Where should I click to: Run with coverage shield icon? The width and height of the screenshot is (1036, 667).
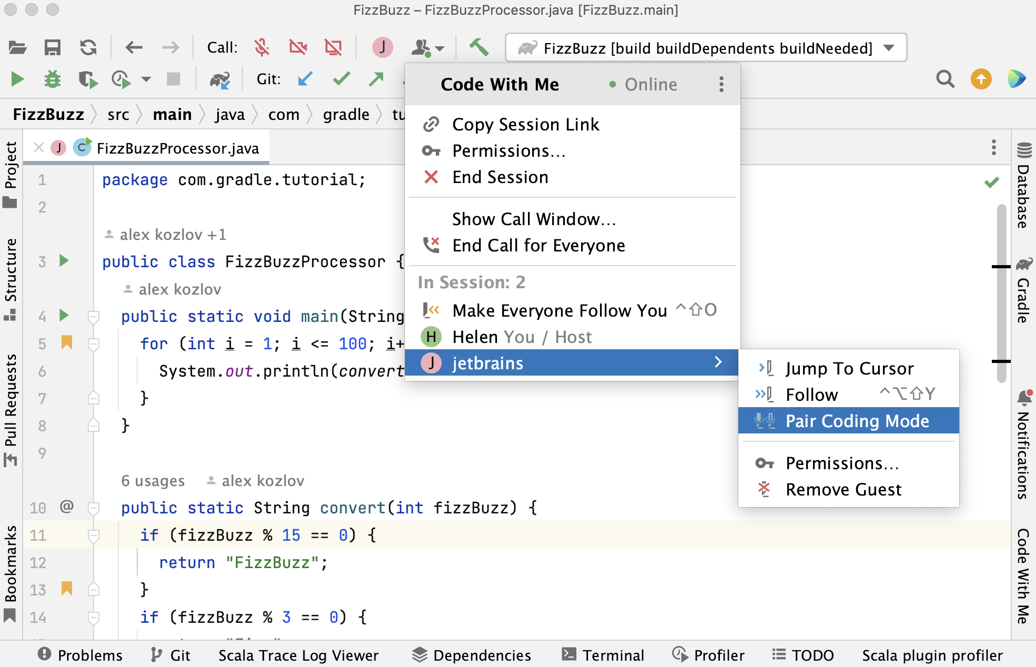point(88,79)
